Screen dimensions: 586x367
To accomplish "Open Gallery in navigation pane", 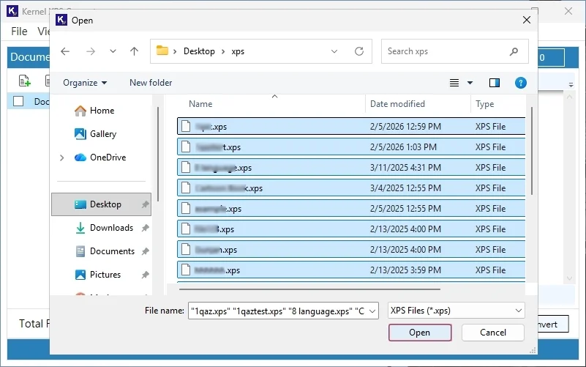I will point(95,134).
